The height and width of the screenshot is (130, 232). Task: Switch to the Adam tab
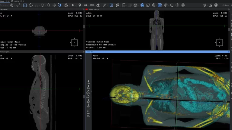coord(2,1)
